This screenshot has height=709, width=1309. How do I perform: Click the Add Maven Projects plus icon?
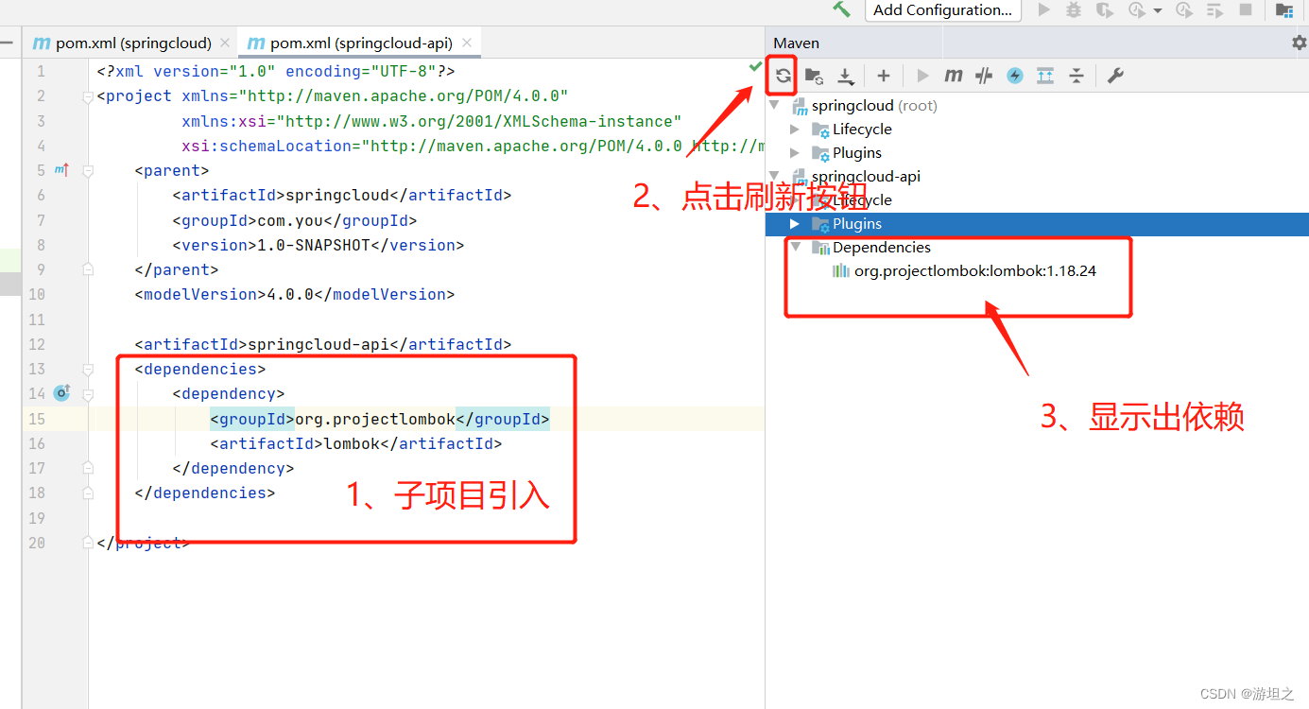tap(883, 76)
